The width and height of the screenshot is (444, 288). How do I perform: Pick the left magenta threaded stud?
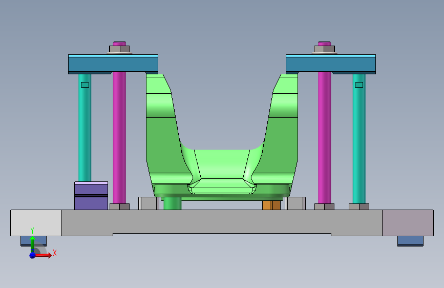point(119,136)
